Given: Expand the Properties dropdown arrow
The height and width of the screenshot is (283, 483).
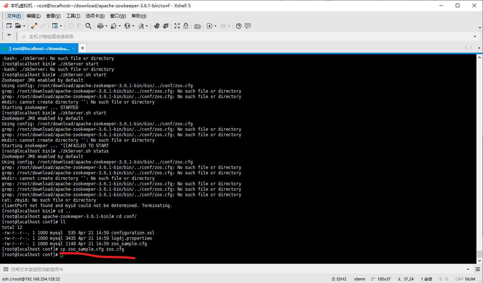Looking at the screenshot, I should point(61,26).
